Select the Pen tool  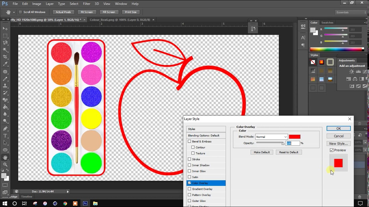[5, 129]
